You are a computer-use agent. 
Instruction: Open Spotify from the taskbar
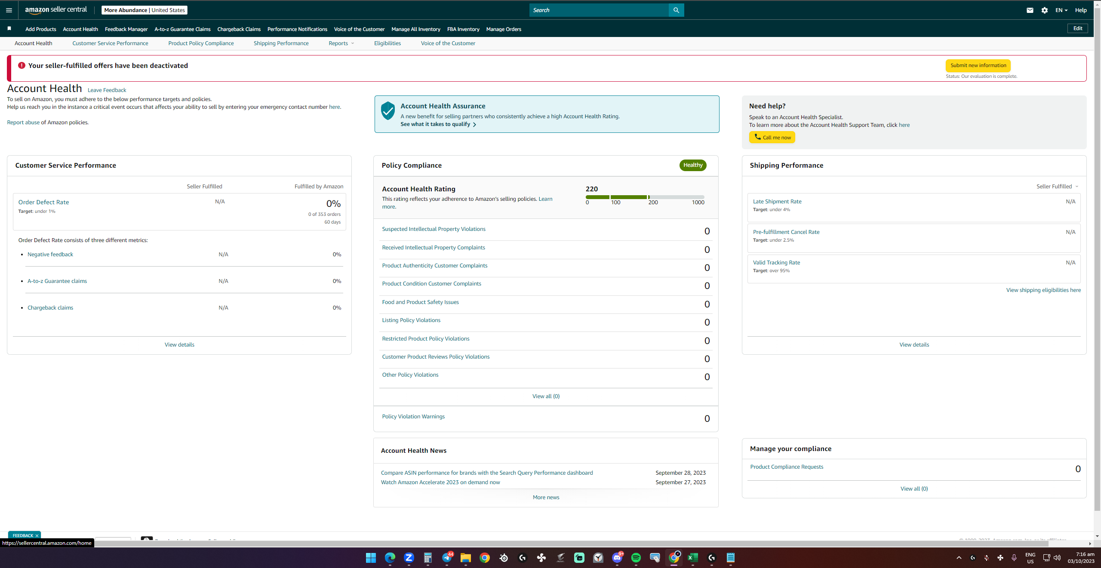636,558
